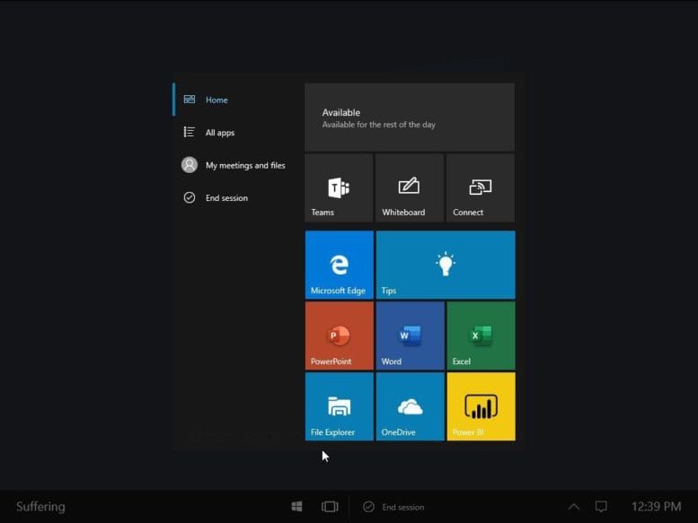Open All apps list
Image resolution: width=698 pixels, height=523 pixels.
pos(219,133)
